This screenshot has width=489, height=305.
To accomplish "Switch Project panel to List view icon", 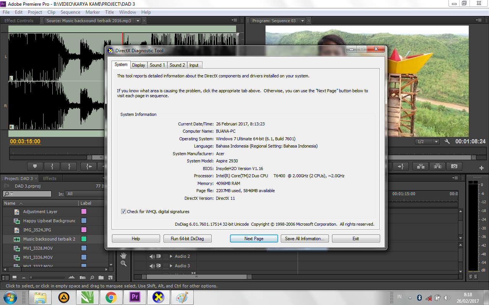I will click(x=6, y=278).
